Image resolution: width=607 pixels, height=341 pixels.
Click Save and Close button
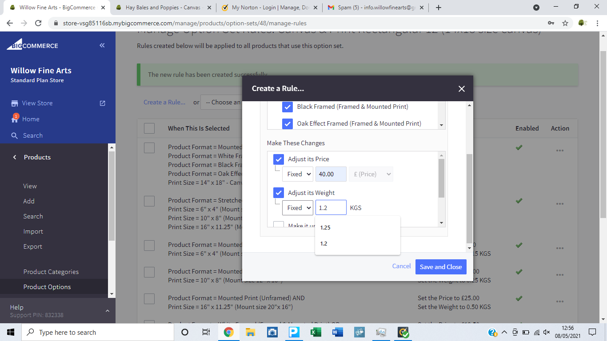441,267
